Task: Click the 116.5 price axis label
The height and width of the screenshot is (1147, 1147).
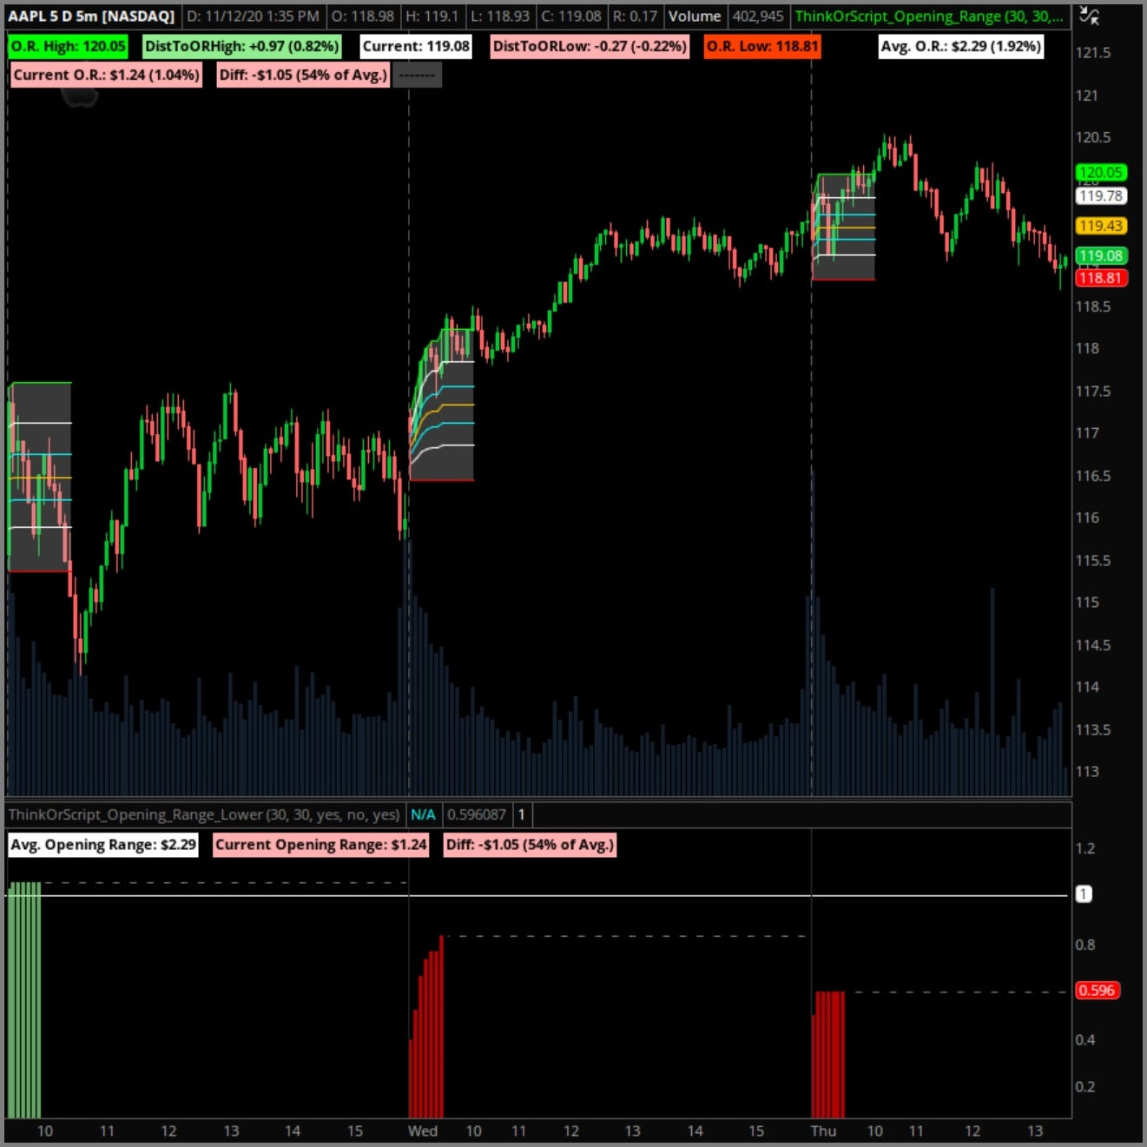Action: (x=1092, y=476)
